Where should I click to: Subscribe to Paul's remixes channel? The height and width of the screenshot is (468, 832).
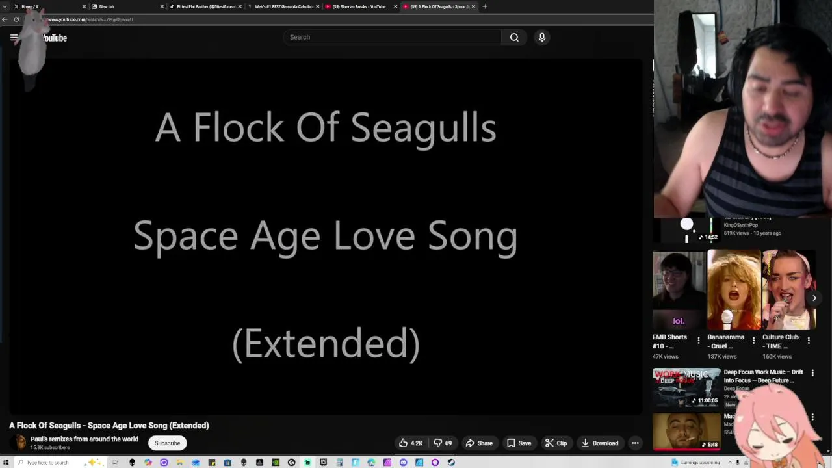[x=167, y=443]
